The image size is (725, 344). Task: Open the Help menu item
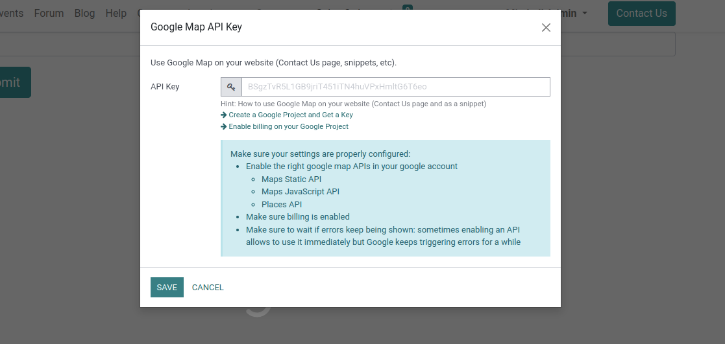coord(116,14)
